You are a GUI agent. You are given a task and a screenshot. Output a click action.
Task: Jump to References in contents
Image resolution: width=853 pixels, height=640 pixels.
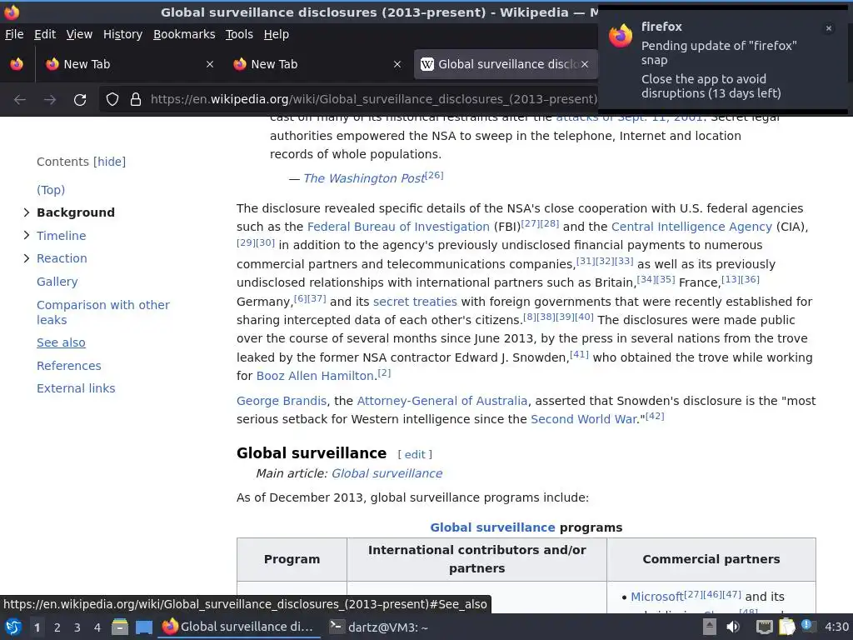point(68,366)
